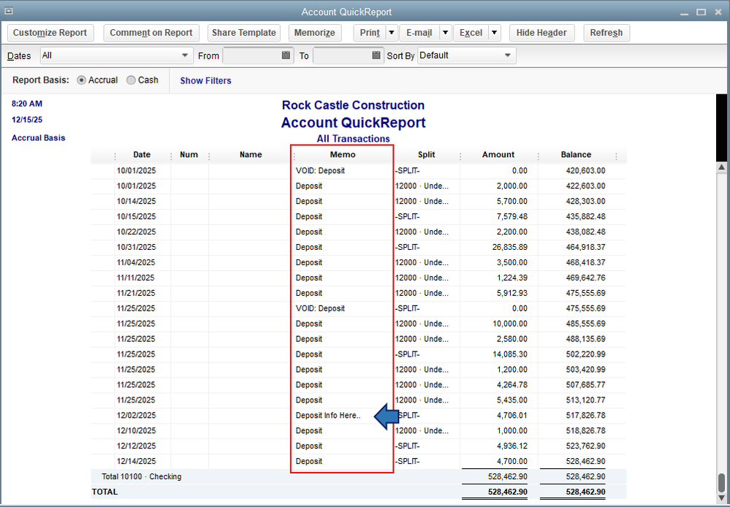Expand the E-mail dropdown arrow
Viewport: 730px width, 507px height.
[445, 33]
